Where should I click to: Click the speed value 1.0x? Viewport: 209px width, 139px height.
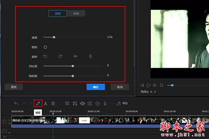(110, 37)
